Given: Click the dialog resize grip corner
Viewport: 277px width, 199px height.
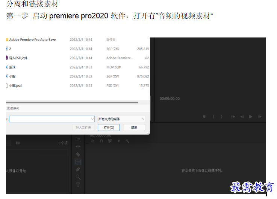Looking at the screenshot, I should (148, 133).
